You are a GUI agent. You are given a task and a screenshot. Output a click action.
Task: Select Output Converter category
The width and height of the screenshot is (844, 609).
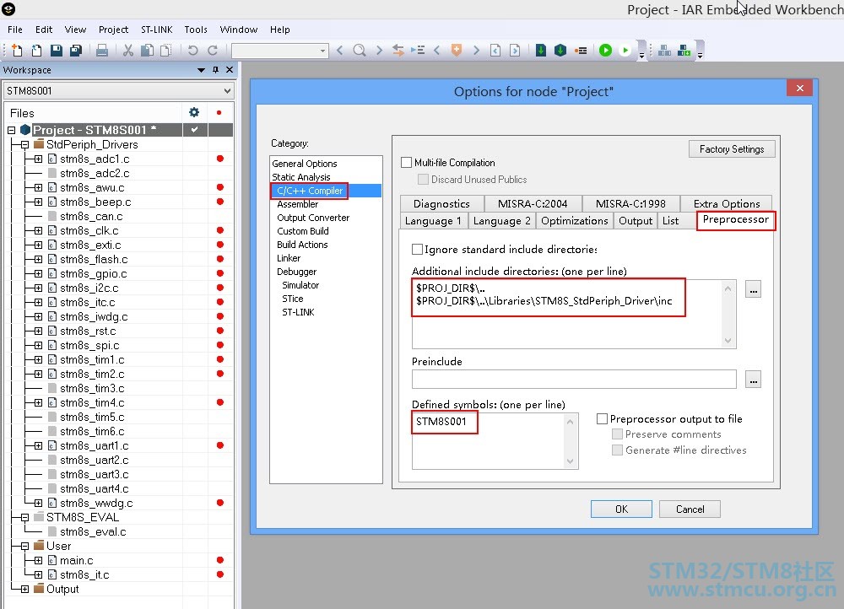coord(313,218)
